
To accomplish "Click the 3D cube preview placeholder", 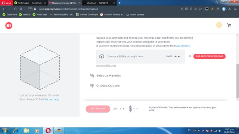I will [x=40, y=67].
